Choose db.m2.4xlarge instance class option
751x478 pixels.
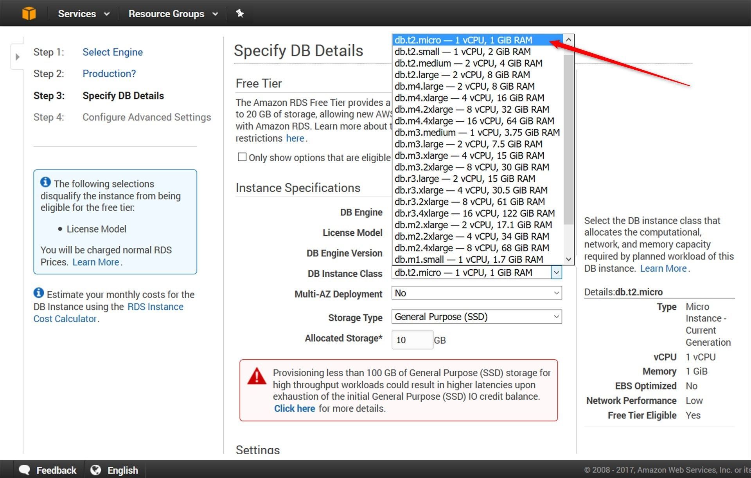[x=478, y=248]
